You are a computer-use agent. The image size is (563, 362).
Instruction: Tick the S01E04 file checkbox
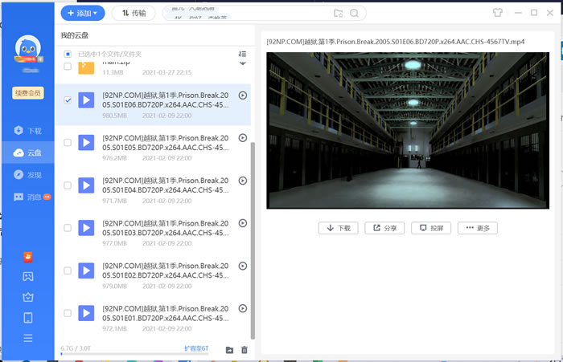[x=68, y=185]
